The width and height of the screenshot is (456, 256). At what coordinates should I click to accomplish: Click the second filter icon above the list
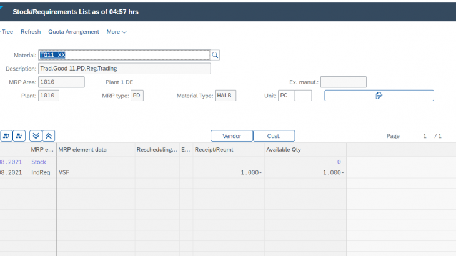point(19,136)
